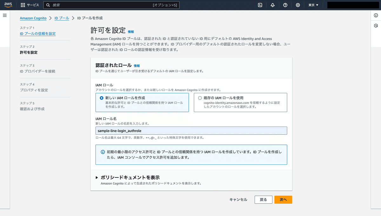Open the hexagon tools icon on the right edge
This screenshot has width=381, height=216.
(376, 26)
